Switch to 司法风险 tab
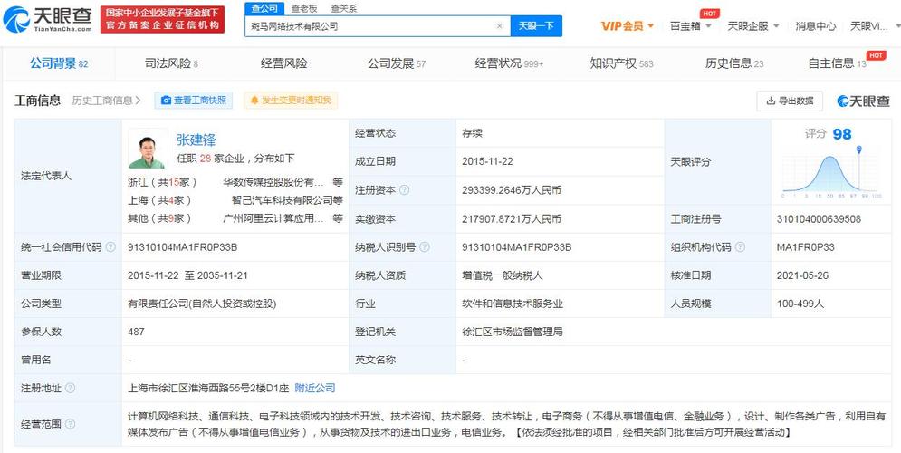Screen dimensions: 901x453 pos(171,63)
